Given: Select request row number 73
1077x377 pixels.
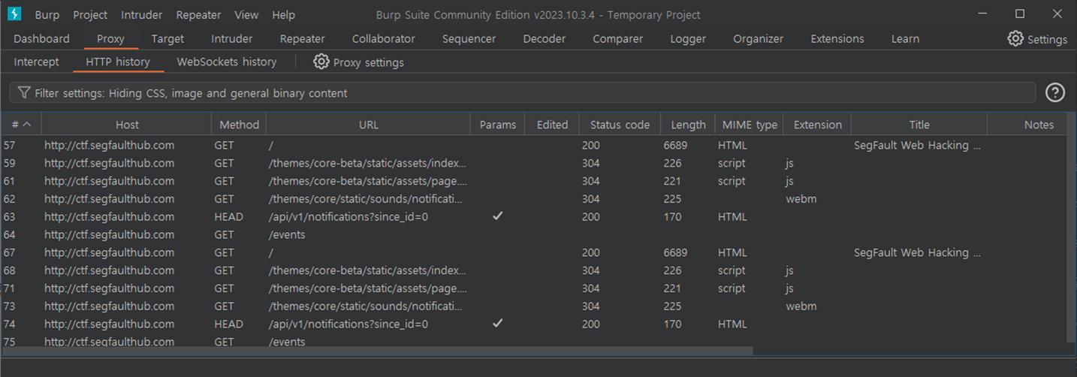Looking at the screenshot, I should tap(533, 306).
